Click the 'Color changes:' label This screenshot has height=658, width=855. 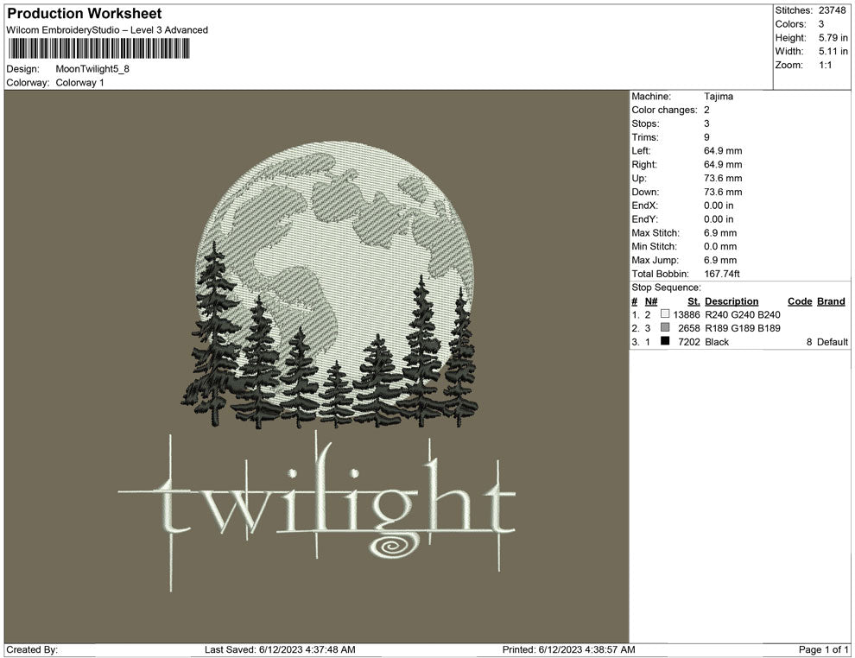[x=664, y=111]
